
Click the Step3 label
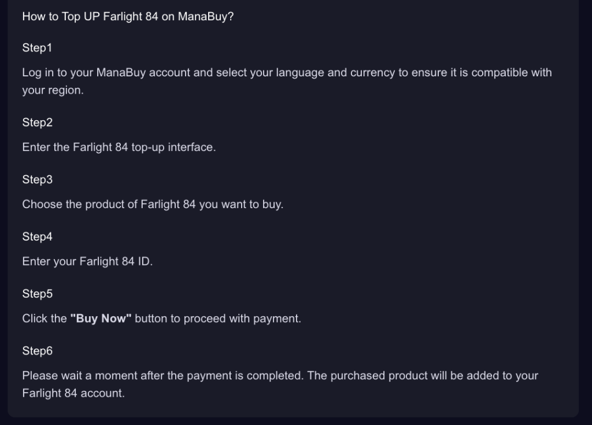38,179
